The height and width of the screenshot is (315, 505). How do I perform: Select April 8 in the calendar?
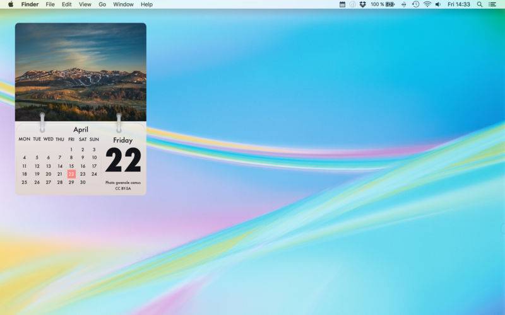click(71, 157)
